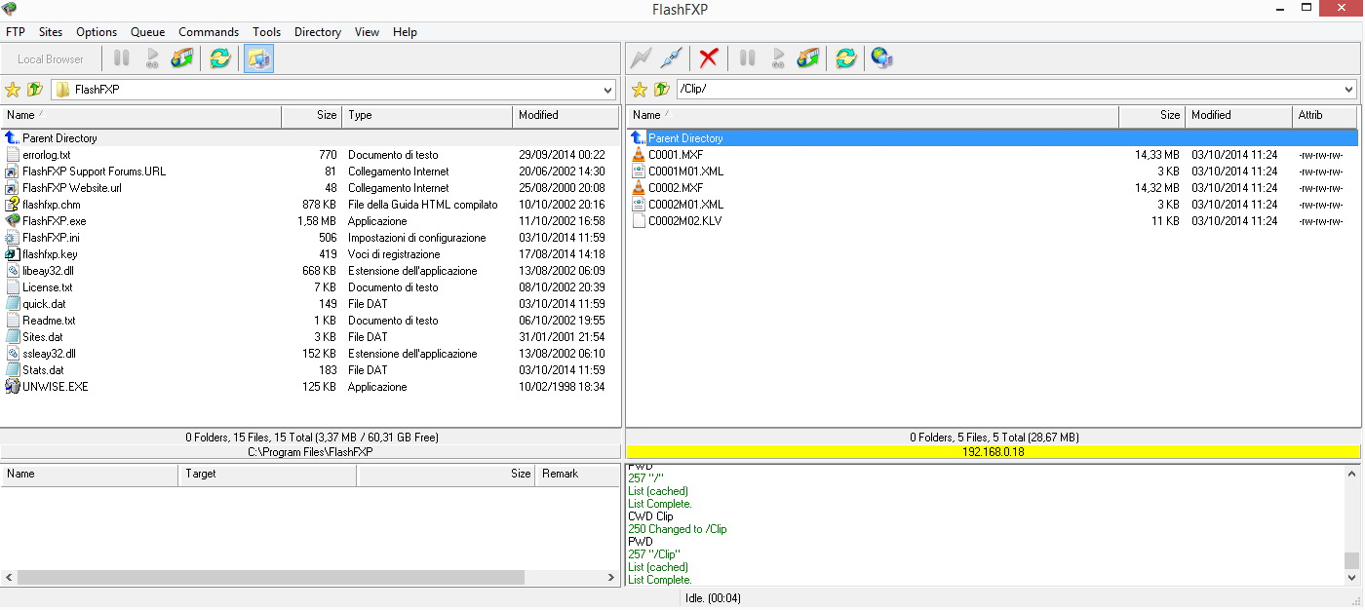Sort local files by the Name column

pos(141,116)
